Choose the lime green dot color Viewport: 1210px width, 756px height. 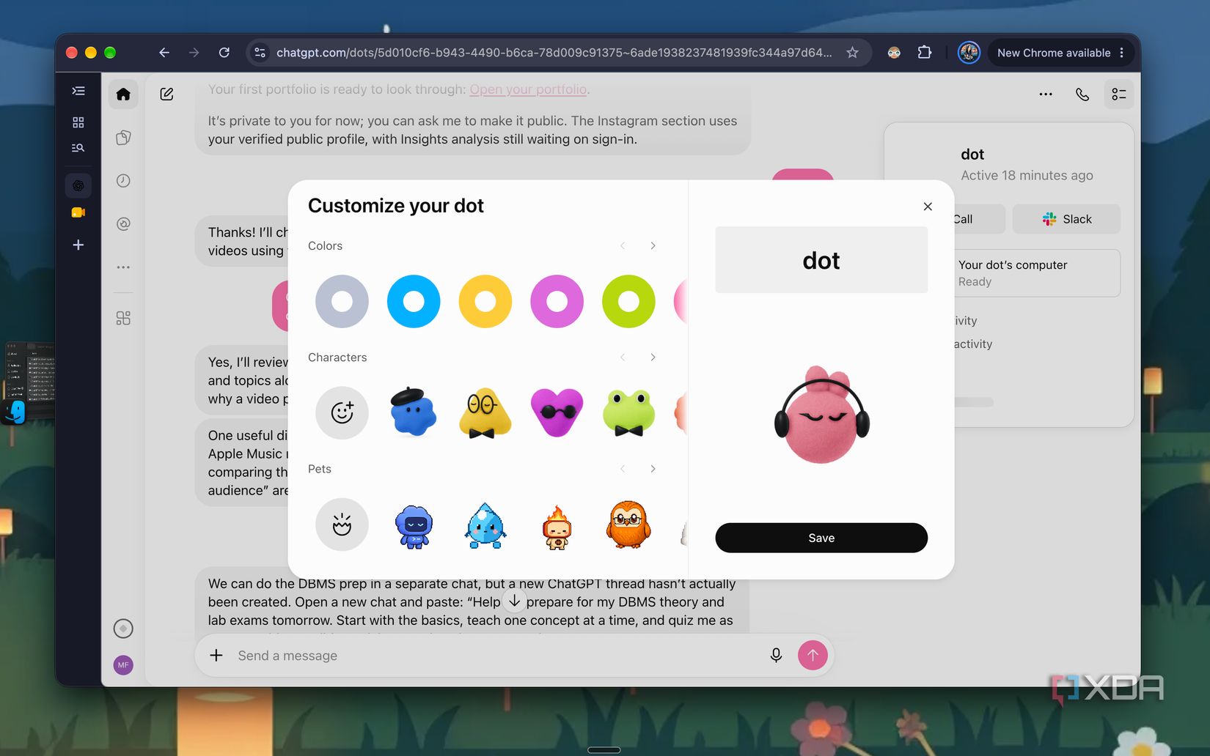(628, 301)
